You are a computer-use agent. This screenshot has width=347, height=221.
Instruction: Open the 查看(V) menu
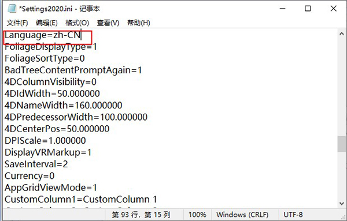(108, 23)
